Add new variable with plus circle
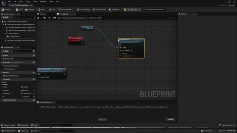Image resolution: width=237 pixels, height=133 pixels. point(34,79)
